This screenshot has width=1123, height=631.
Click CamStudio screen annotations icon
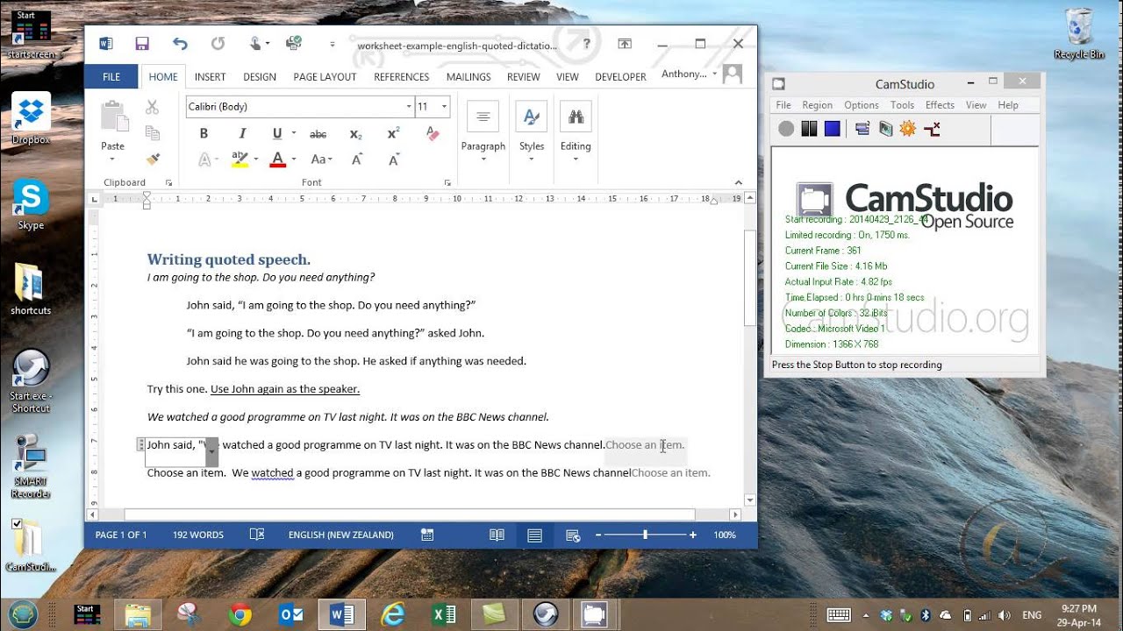pos(885,129)
